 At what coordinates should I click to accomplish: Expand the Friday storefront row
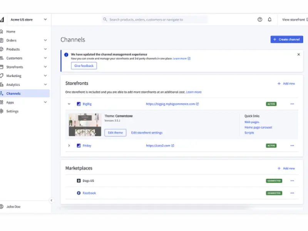[69, 146]
